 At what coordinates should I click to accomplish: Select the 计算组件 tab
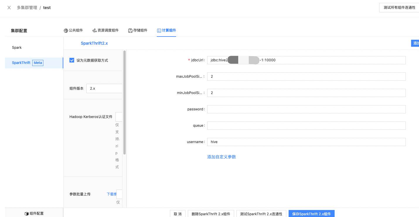coord(166,30)
